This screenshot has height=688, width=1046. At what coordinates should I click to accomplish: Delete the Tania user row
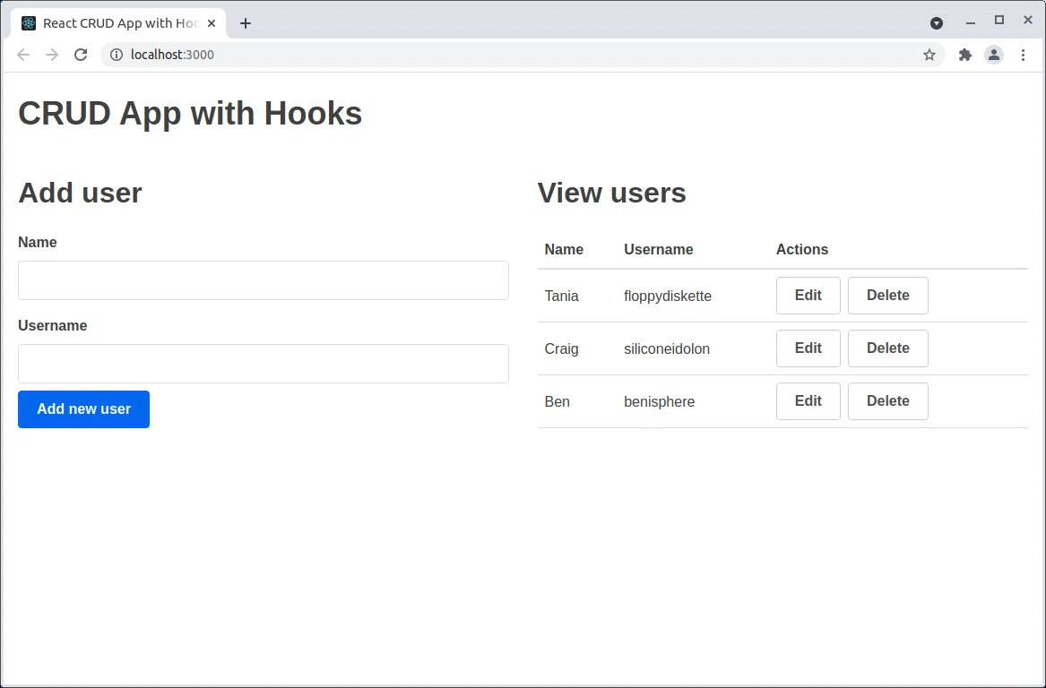(x=888, y=296)
